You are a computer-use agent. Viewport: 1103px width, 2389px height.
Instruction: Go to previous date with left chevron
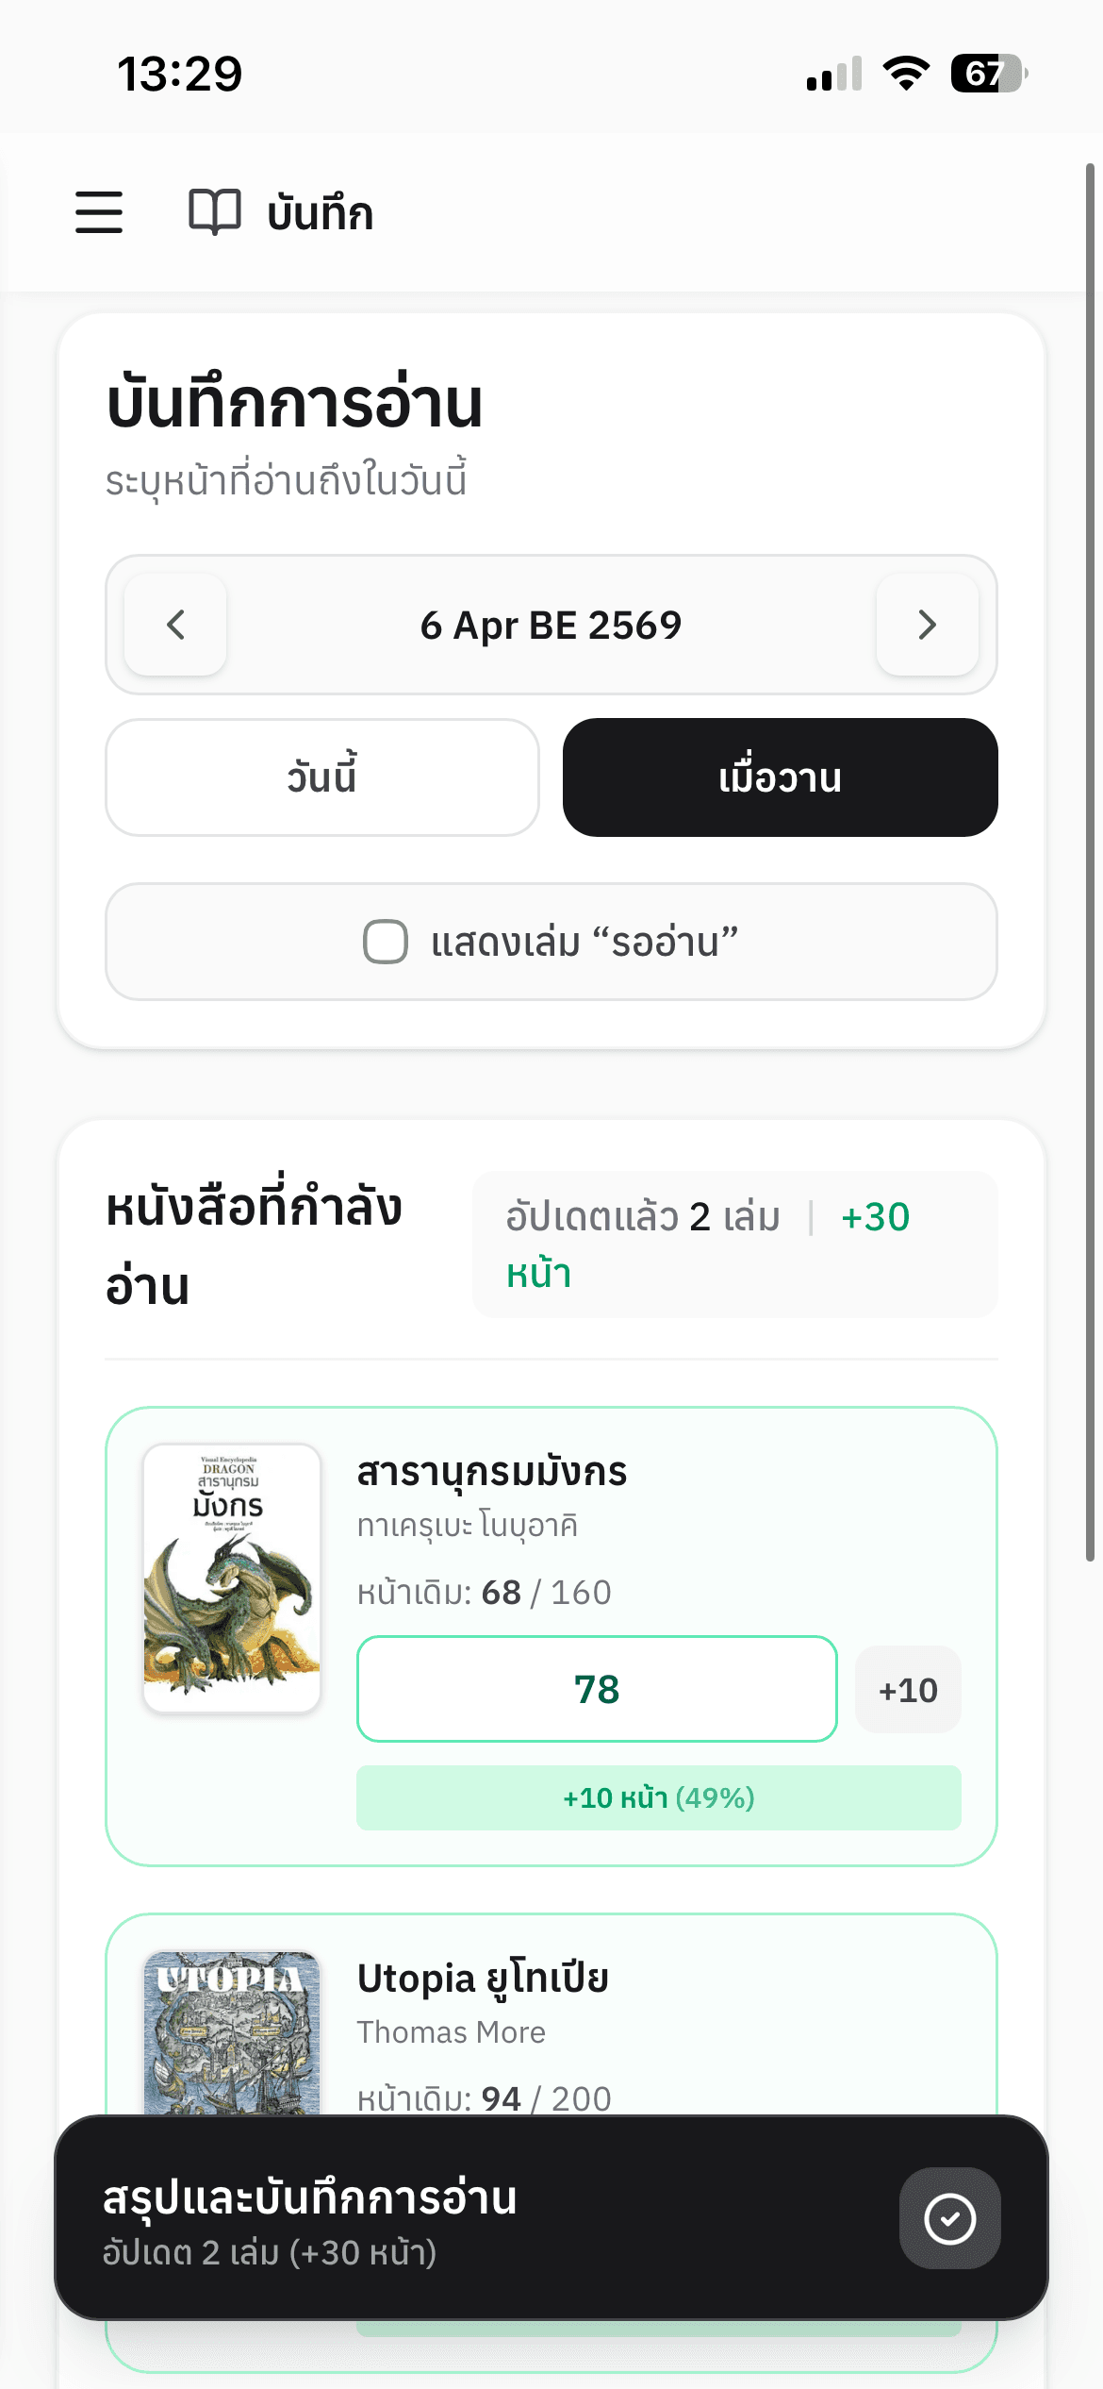[x=175, y=625]
